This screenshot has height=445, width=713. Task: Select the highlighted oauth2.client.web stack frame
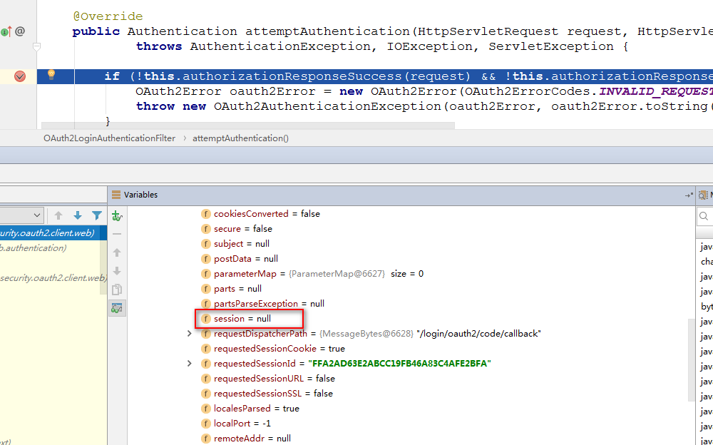(50, 233)
